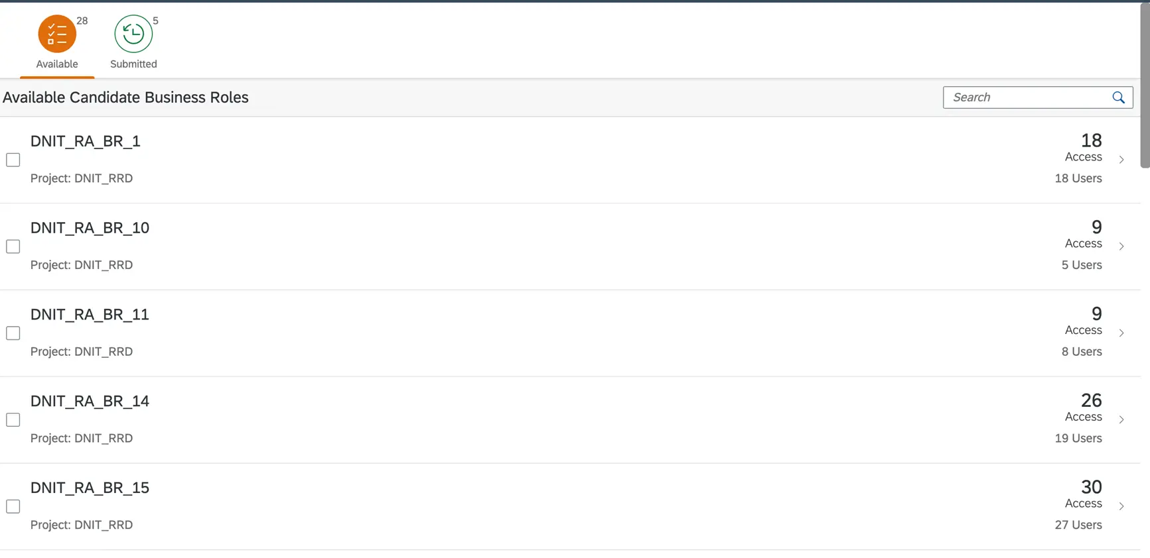Switch to the Available tab label
The width and height of the screenshot is (1150, 558).
[57, 64]
